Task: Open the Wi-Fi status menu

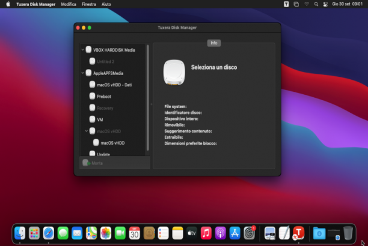Action: (307, 4)
